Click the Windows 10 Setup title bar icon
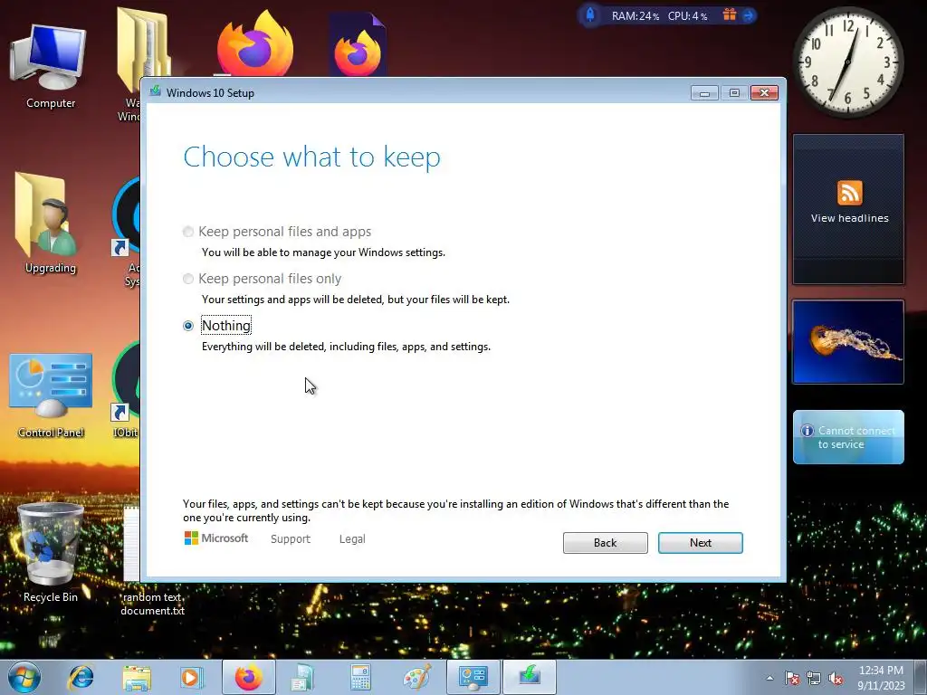The image size is (927, 695). (156, 91)
